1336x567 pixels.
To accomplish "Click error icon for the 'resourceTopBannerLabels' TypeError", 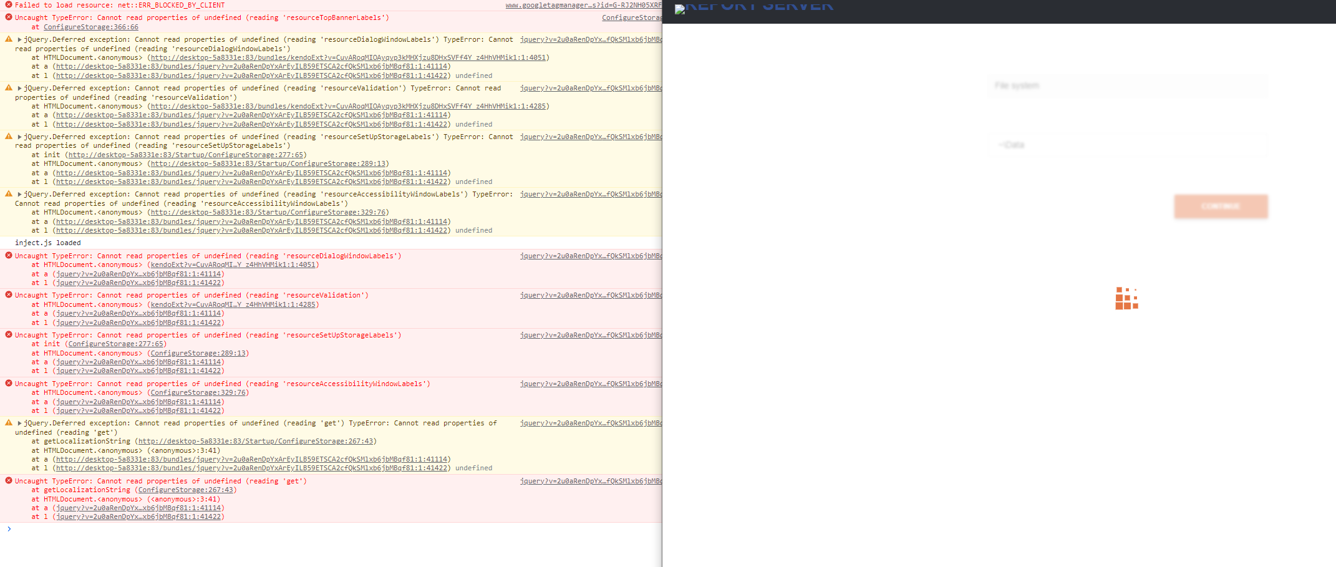I will [9, 17].
